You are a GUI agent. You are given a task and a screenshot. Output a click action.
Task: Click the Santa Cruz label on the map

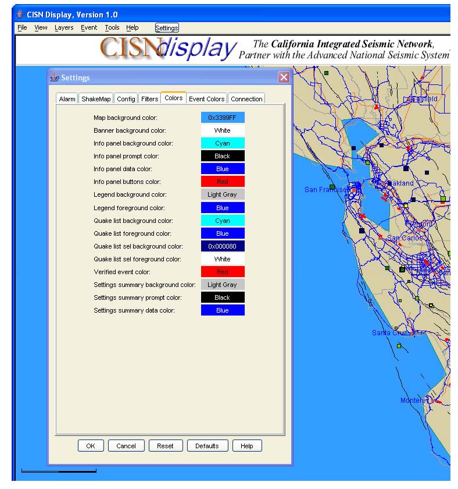tap(389, 333)
